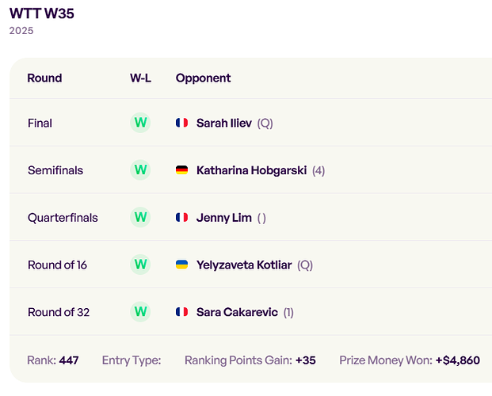Select opponent Yelyzaveta Kotliar

[x=244, y=265]
